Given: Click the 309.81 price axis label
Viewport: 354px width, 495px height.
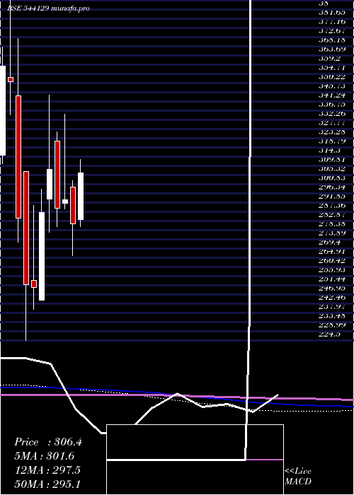Looking at the screenshot, I should [x=332, y=160].
